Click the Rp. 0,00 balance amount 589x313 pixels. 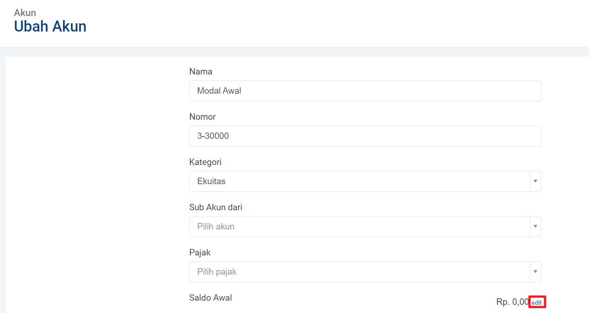(512, 302)
